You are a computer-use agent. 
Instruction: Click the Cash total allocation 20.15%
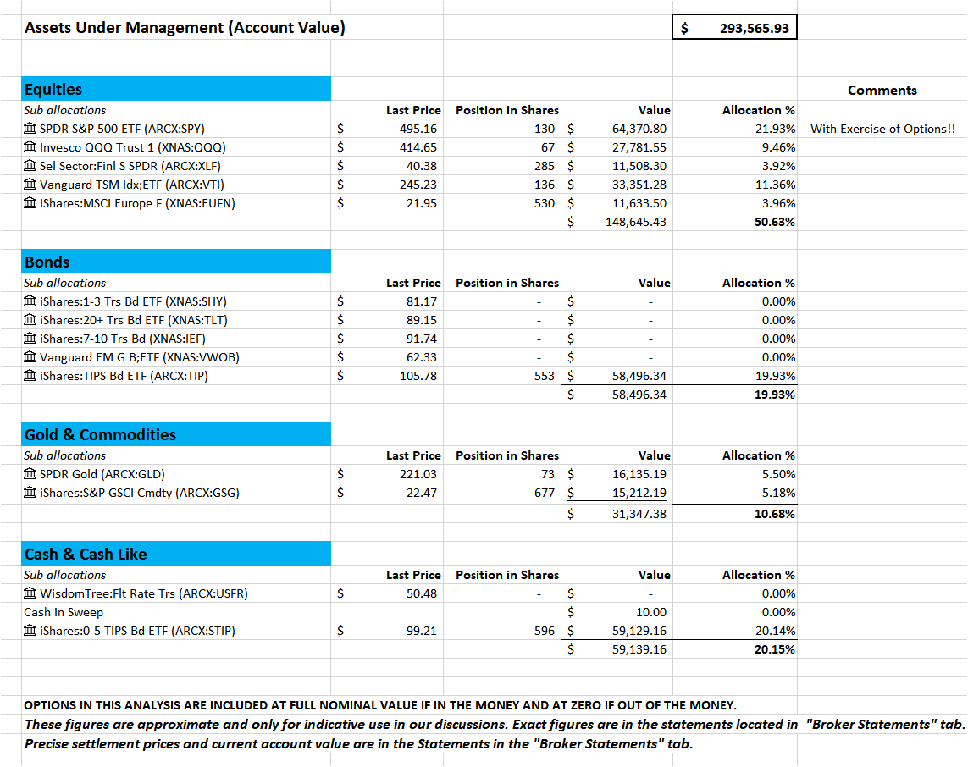click(775, 650)
